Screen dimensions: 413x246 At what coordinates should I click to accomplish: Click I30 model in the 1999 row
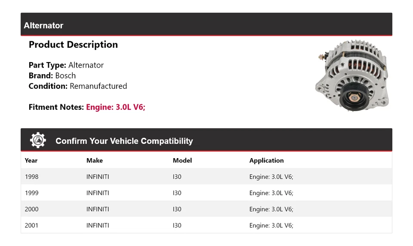coord(177,193)
